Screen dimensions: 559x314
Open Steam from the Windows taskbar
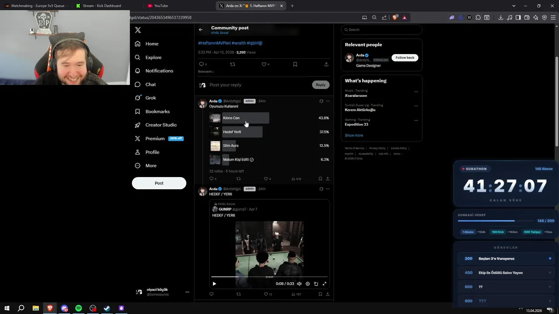[107, 308]
